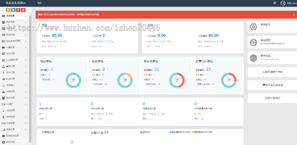Click the third (red) shortcut button
Image resolution: width=297 pixels, height=145 pixels.
point(18,10)
